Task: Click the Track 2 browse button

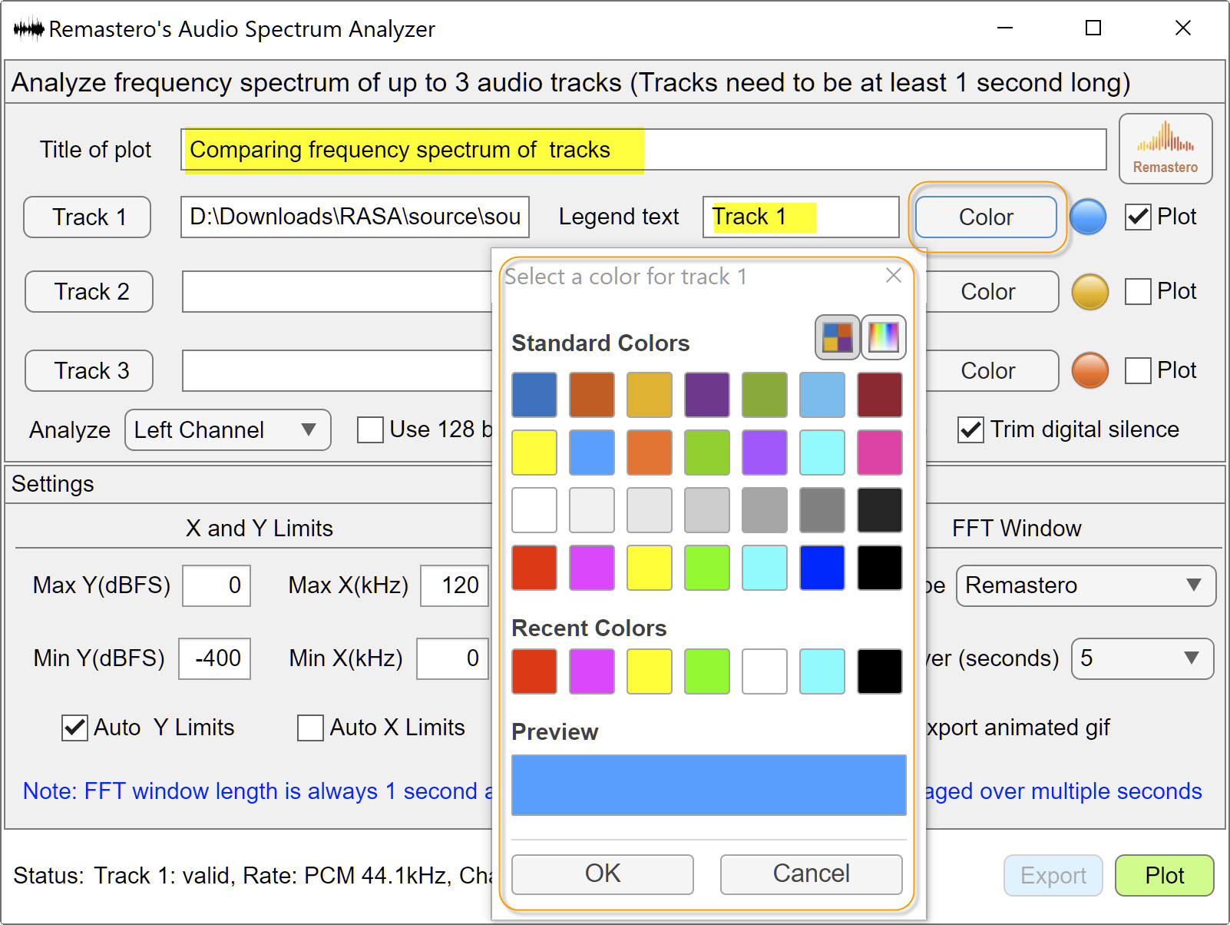Action: tap(89, 292)
